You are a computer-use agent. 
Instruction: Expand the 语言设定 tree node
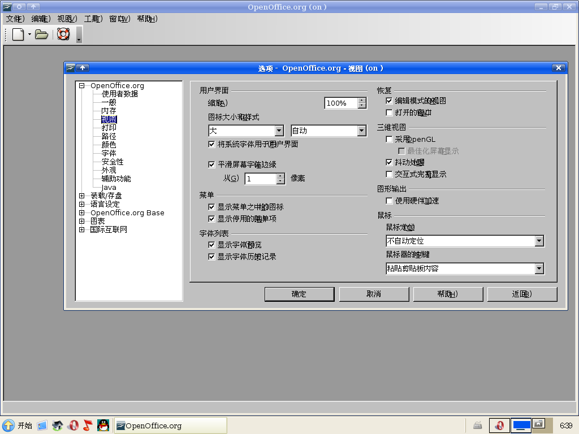click(x=81, y=204)
